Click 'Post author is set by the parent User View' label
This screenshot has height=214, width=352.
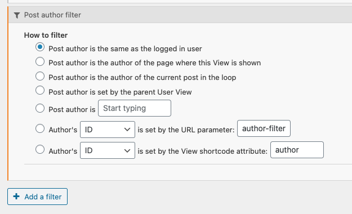coord(120,92)
